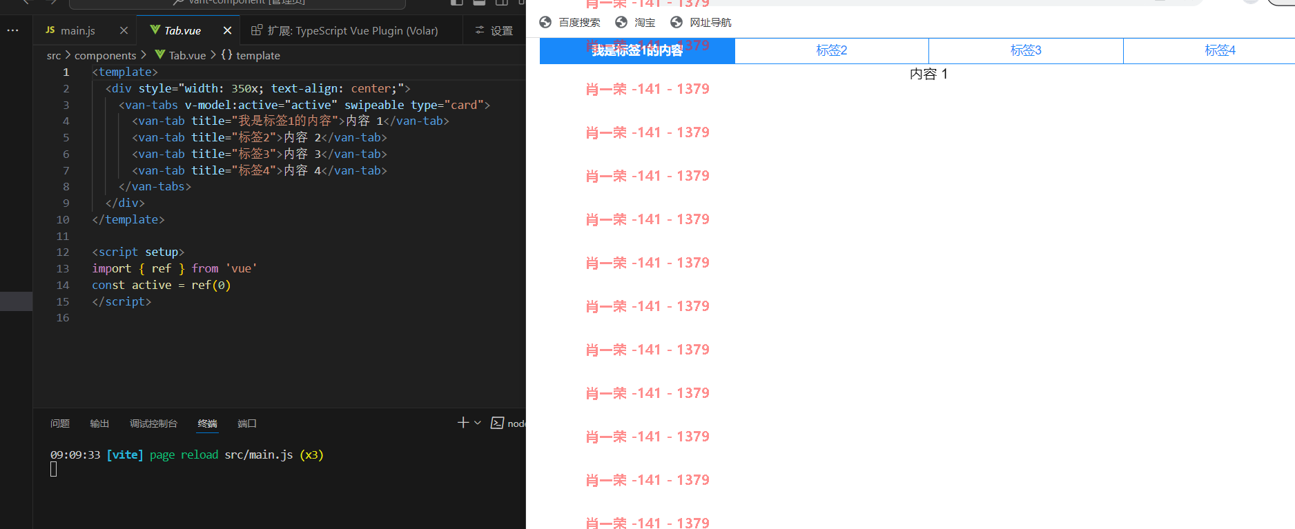Click the van-tabs v-model:active code line
The image size is (1295, 529).
coord(304,105)
